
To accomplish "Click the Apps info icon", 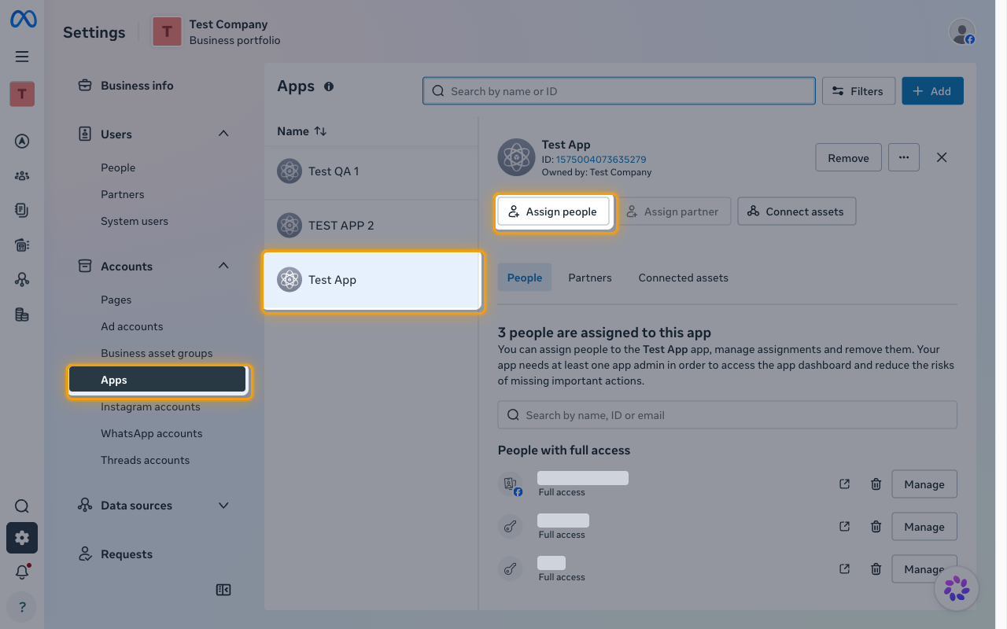I will click(329, 86).
